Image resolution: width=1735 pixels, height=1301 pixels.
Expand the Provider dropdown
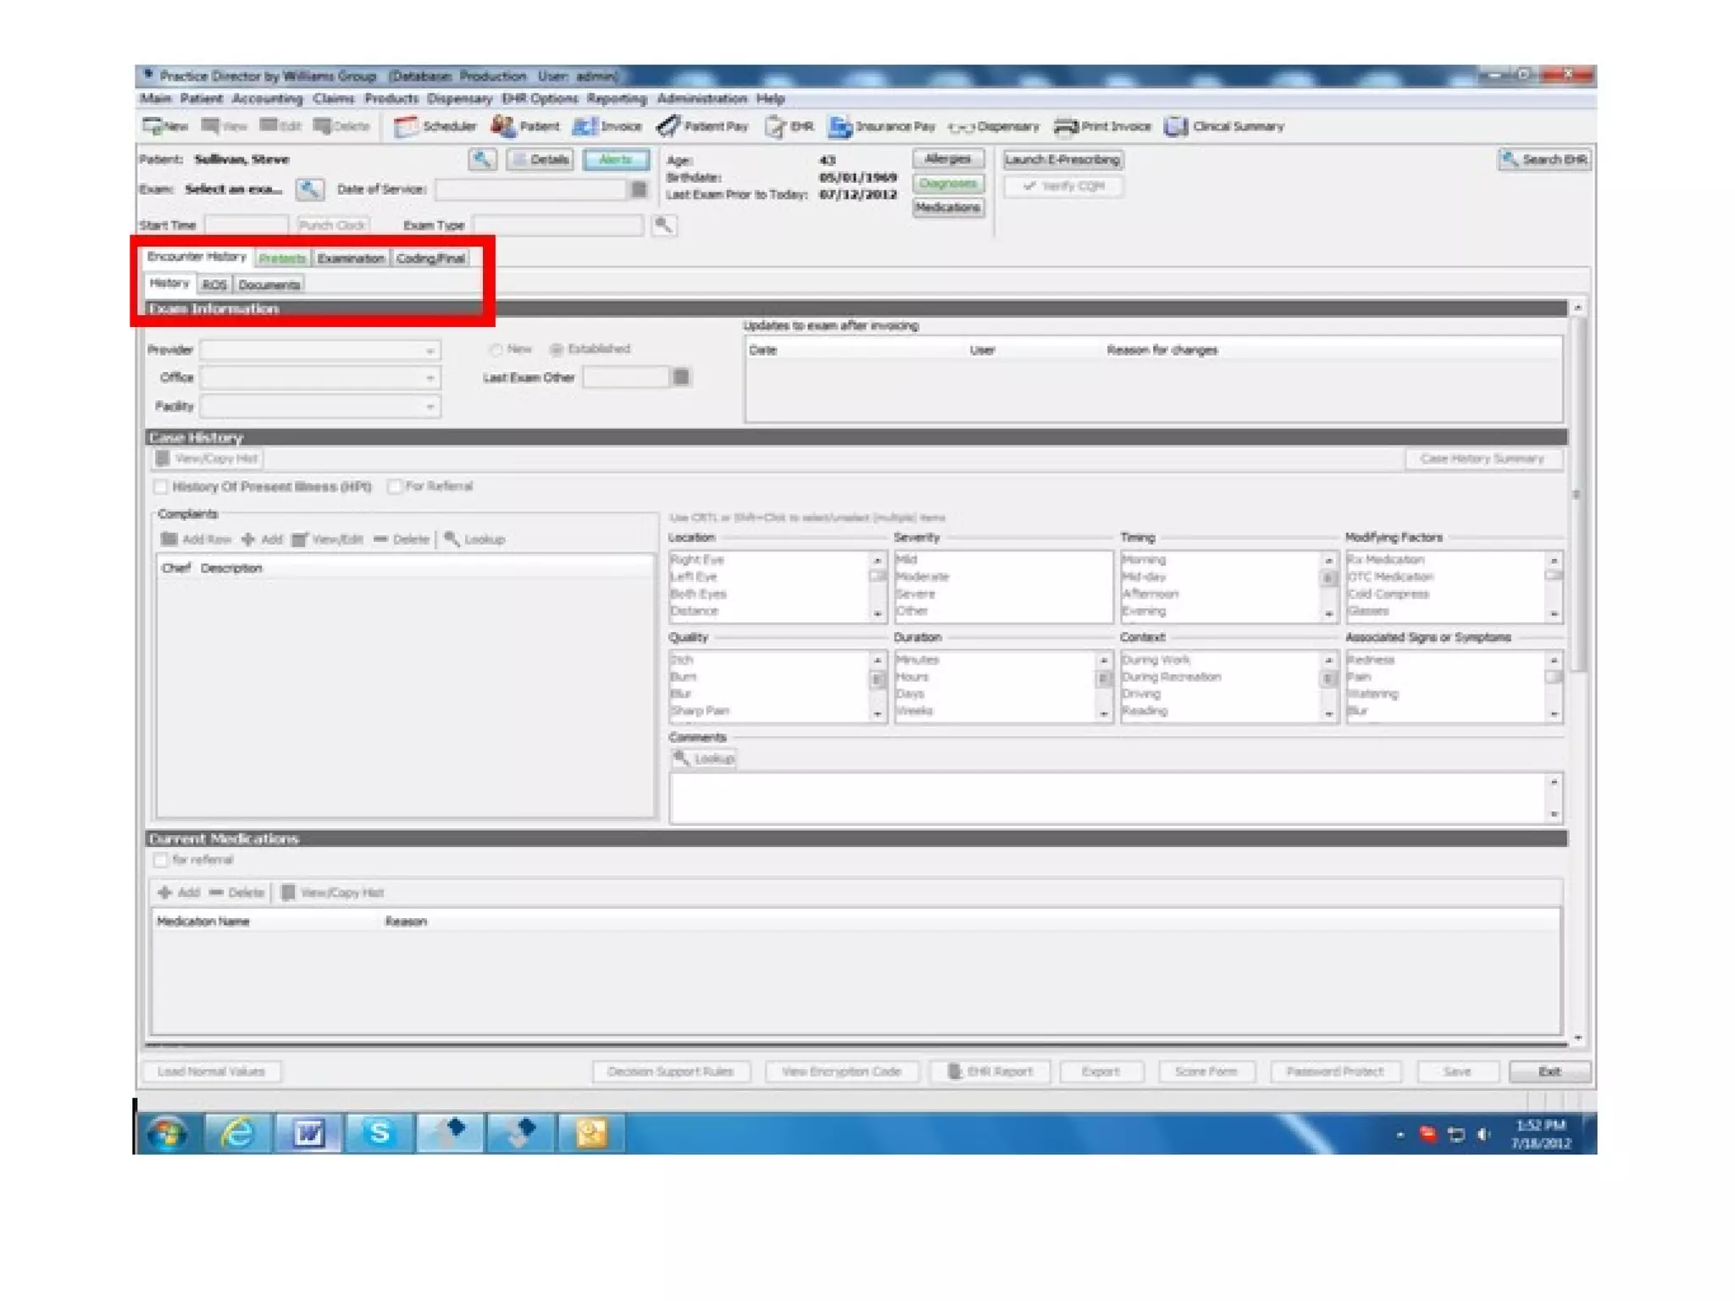click(x=430, y=351)
